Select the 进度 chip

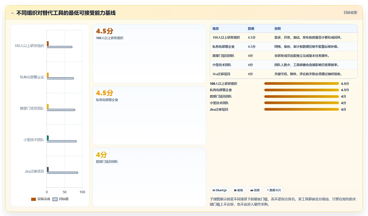255,190
